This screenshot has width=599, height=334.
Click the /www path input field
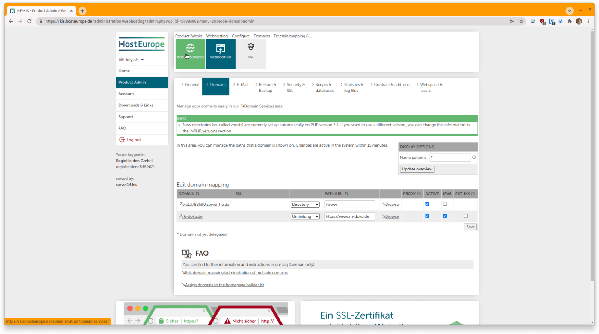point(349,205)
